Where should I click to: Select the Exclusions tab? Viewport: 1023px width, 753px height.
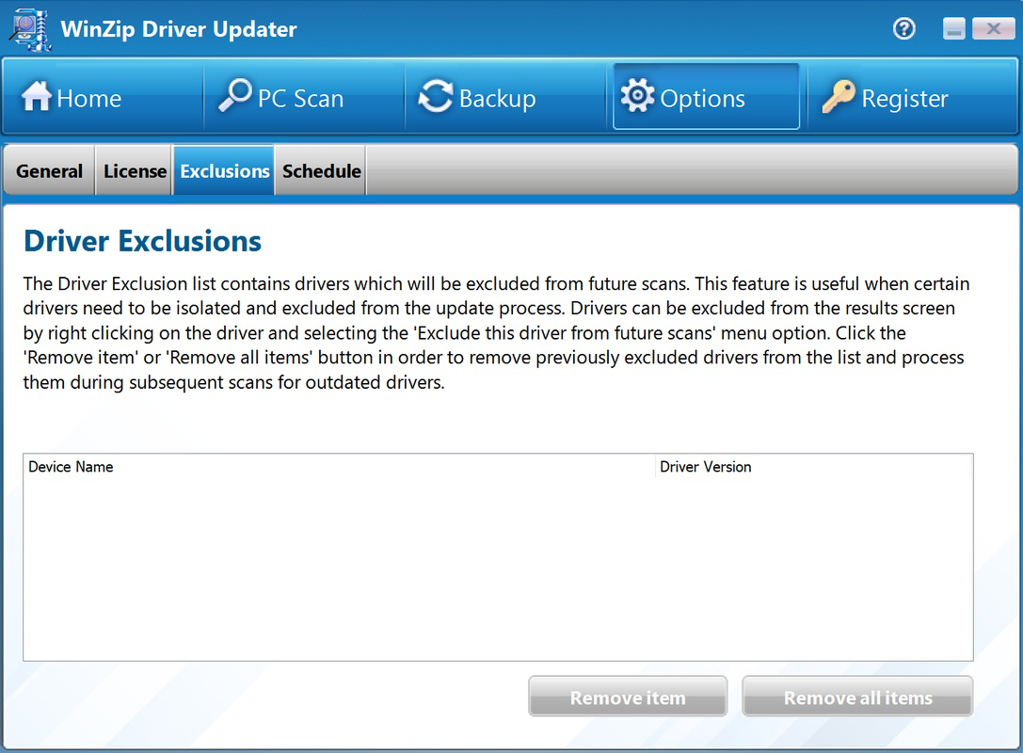click(223, 170)
